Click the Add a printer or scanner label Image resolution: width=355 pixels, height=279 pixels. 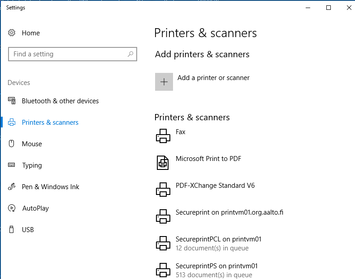tap(213, 78)
